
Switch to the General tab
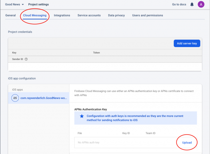click(10, 15)
